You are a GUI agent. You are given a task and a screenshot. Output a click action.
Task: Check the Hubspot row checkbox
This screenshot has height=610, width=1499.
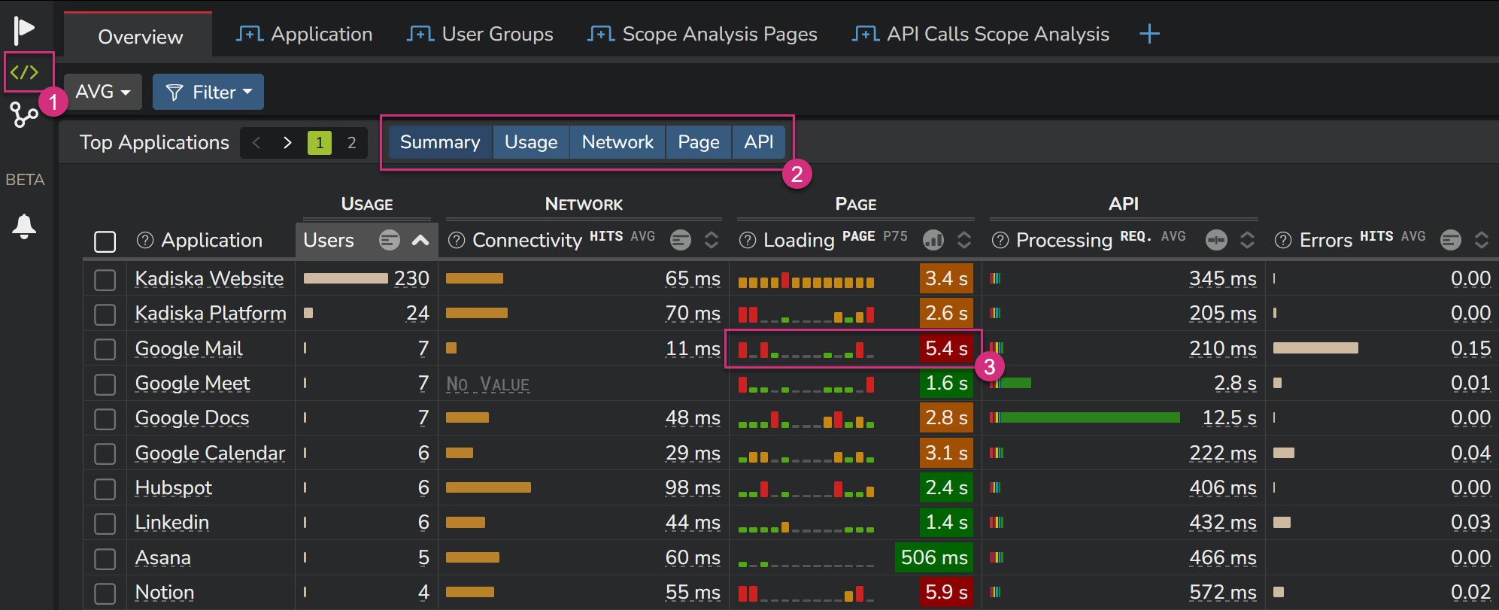tap(105, 489)
